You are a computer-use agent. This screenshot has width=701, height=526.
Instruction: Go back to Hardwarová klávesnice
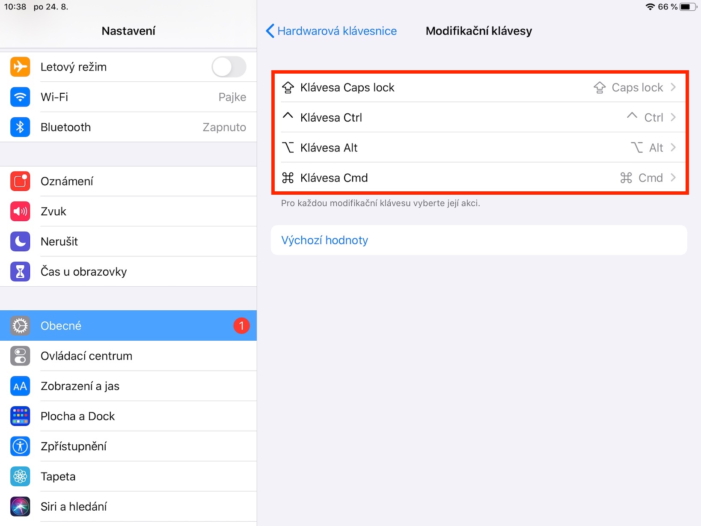click(x=332, y=31)
